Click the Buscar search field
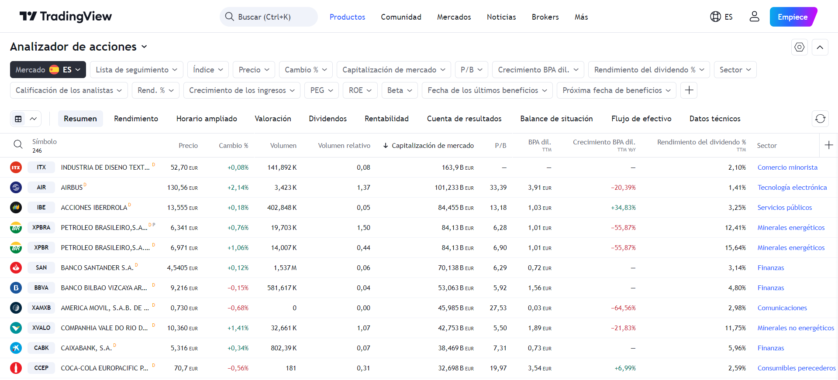 [268, 17]
